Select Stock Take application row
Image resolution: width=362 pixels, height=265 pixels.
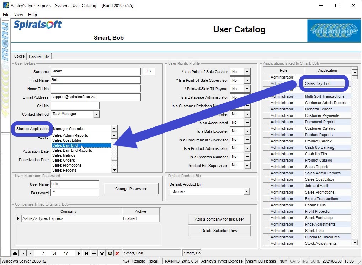(x=307, y=231)
